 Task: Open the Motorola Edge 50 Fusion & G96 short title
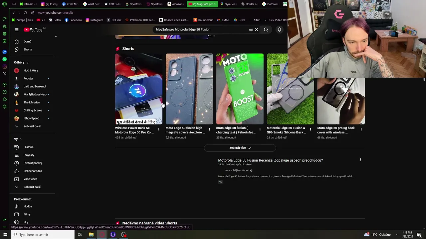287,130
